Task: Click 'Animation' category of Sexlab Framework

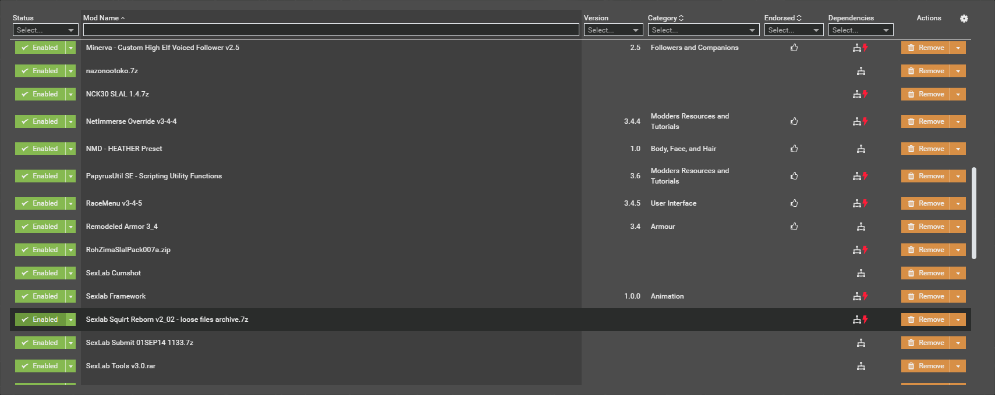Action: click(667, 296)
